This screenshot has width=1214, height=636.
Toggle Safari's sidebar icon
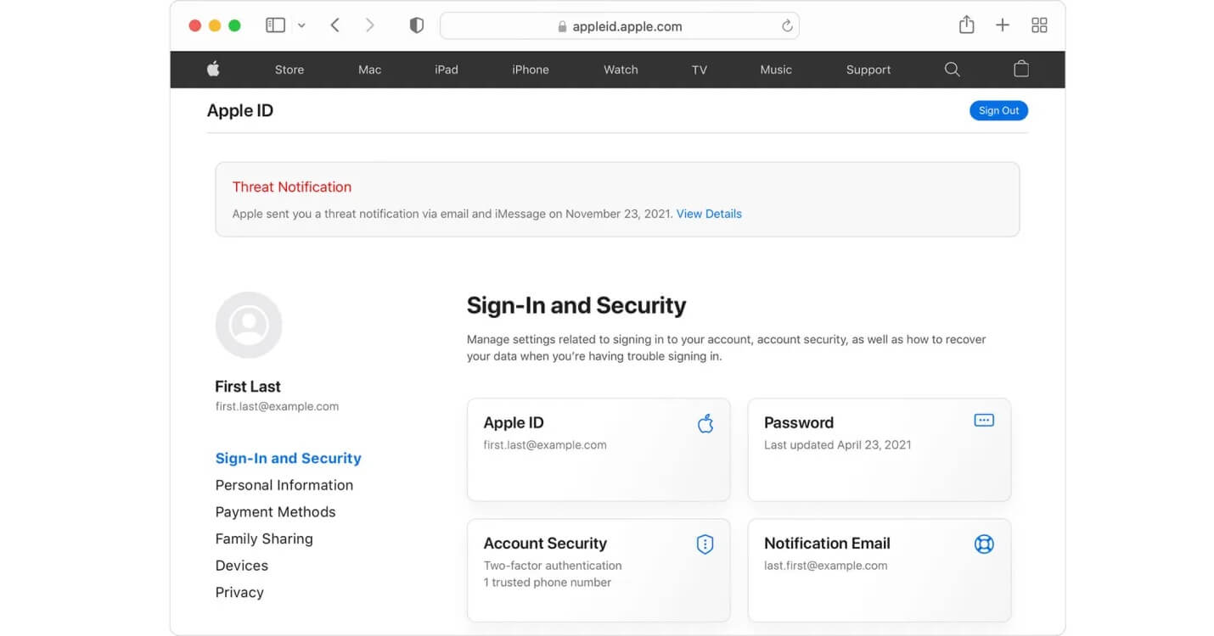275,25
